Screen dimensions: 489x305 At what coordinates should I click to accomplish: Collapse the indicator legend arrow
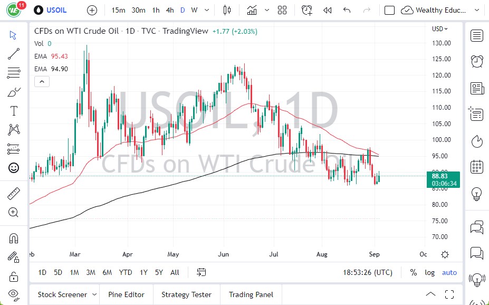42,81
